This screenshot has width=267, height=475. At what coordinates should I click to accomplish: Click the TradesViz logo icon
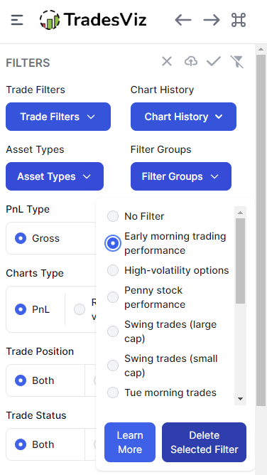(50, 20)
